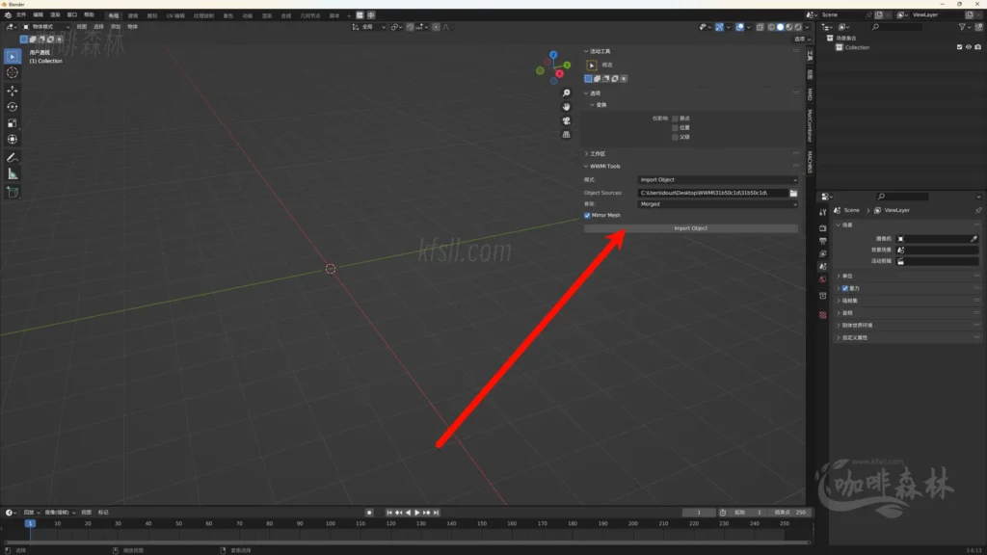The image size is (987, 555).
Task: Toggle the 重力 (Gravity) checkbox
Action: (845, 288)
